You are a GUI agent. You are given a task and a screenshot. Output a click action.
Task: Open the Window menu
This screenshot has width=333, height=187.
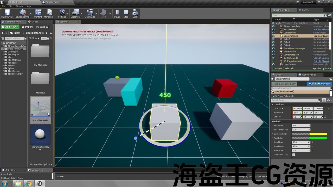[19, 6]
